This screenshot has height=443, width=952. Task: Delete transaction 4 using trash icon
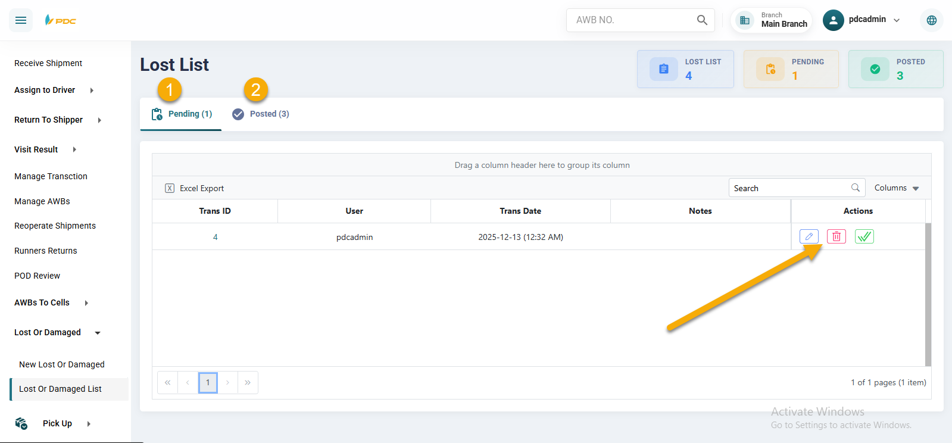point(836,236)
